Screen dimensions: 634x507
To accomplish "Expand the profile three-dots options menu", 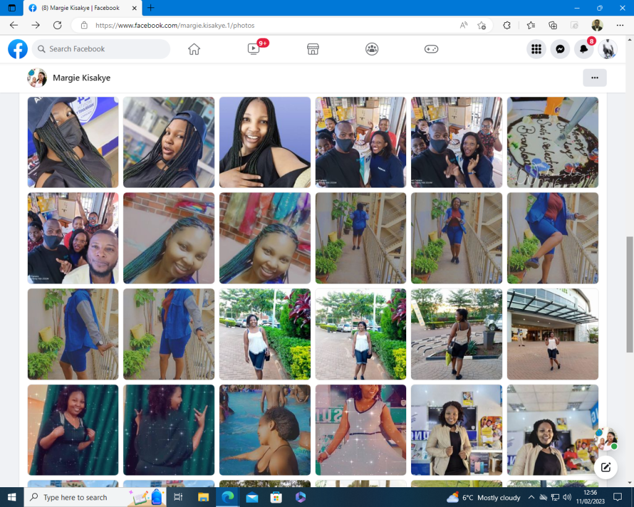I will click(594, 78).
